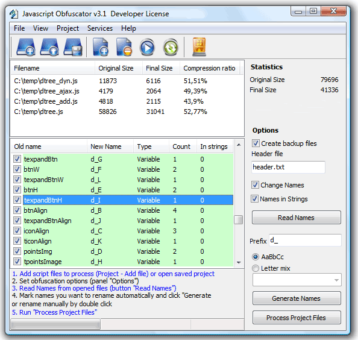Open the Services menu
This screenshot has height=340, width=358.
point(100,28)
